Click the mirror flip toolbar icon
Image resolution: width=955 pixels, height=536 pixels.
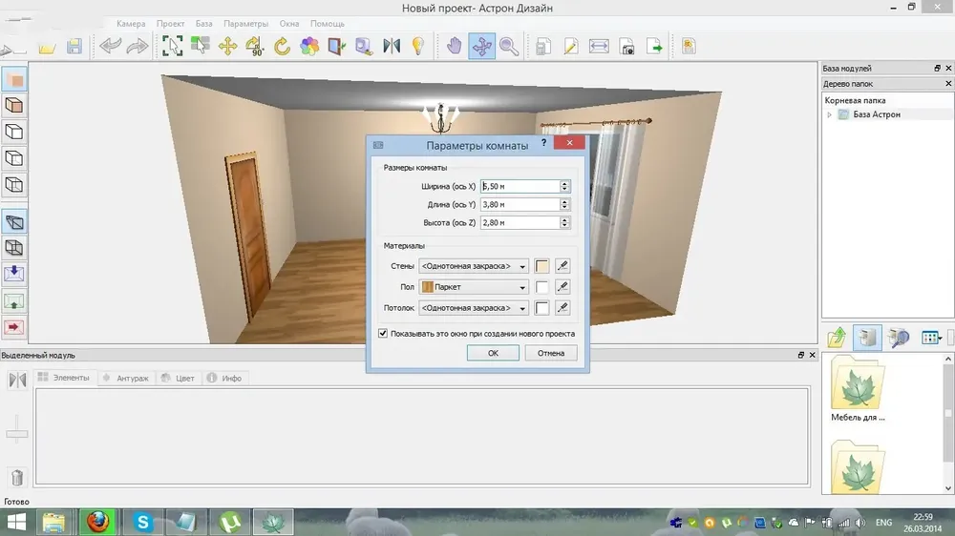(x=391, y=46)
